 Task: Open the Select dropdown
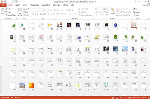pos(137,15)
